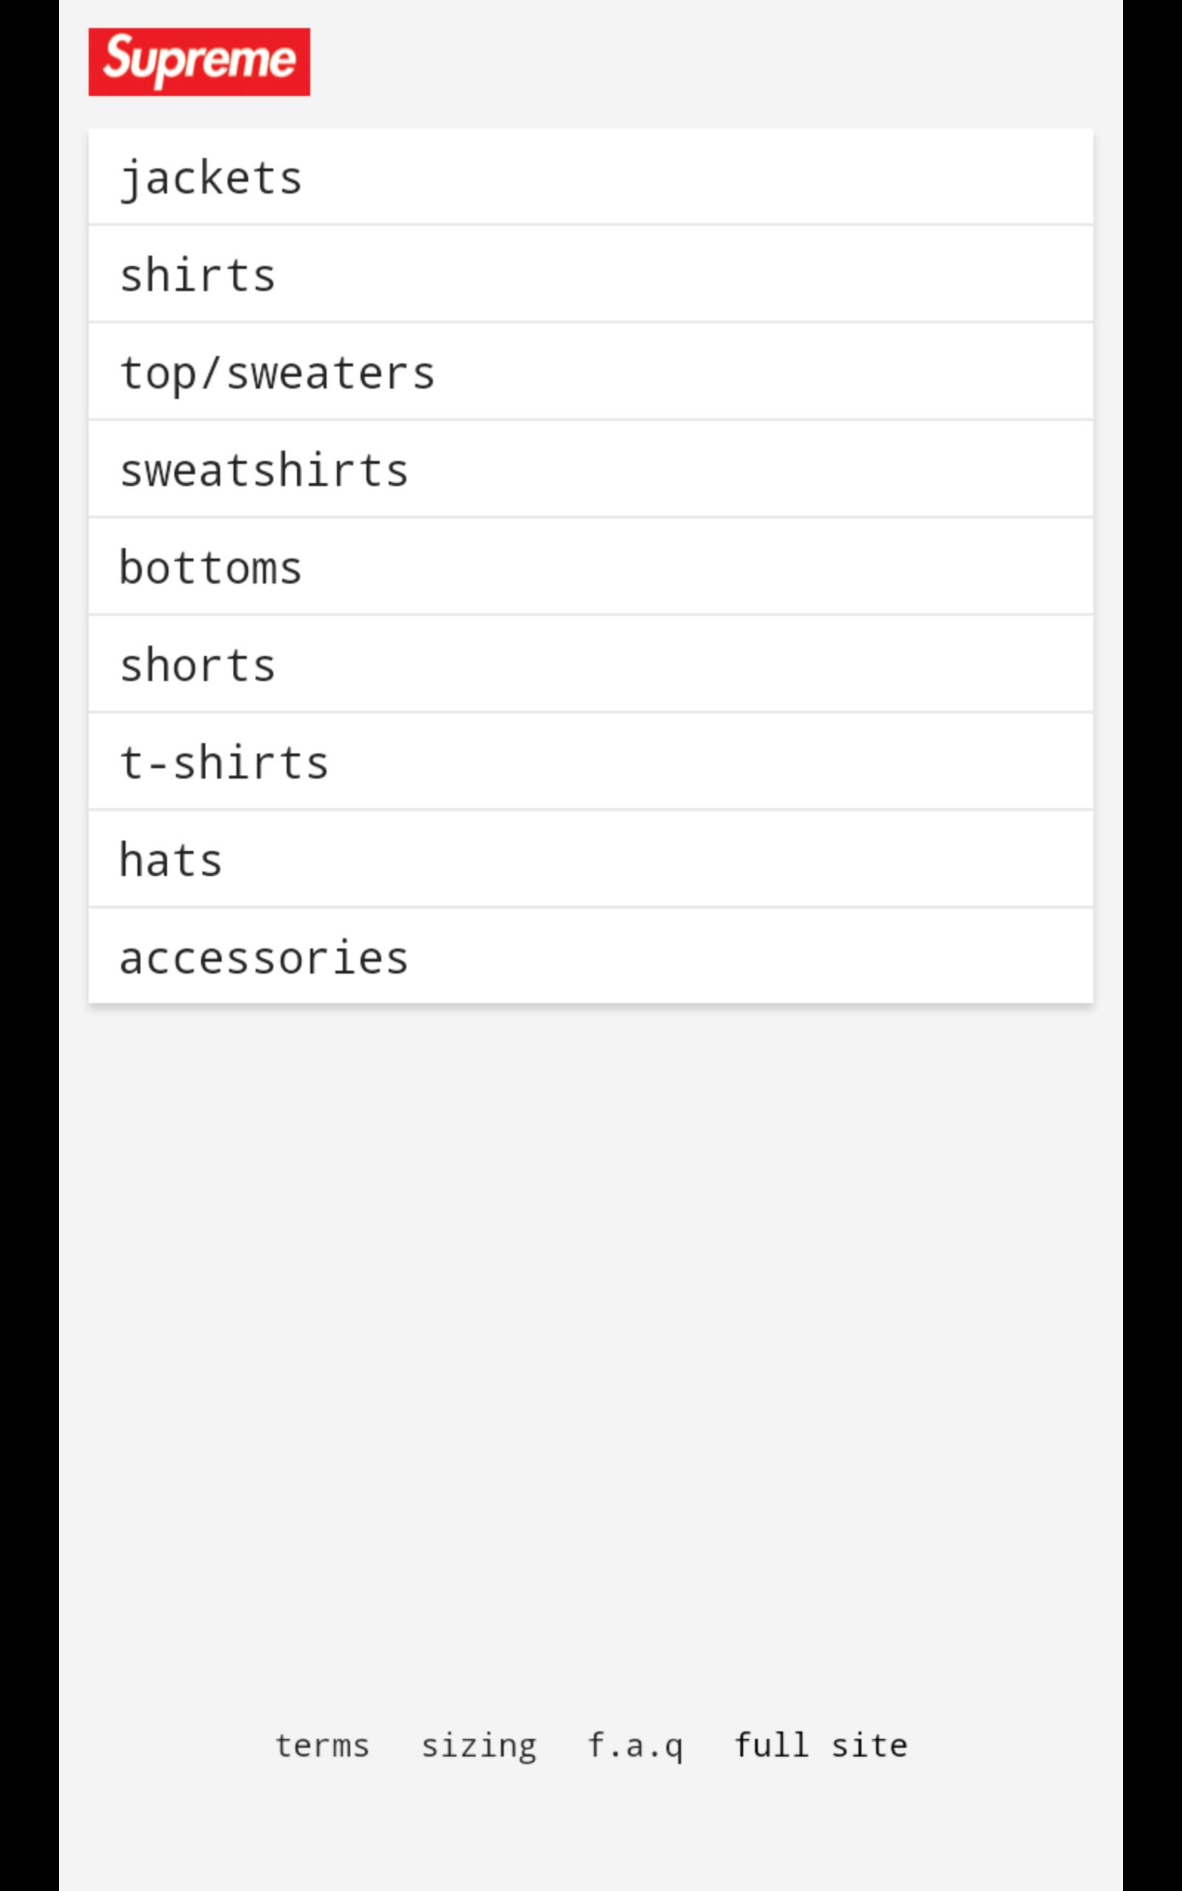Open the hats category
Viewport: 1182px width, 1891px height.
(x=590, y=860)
